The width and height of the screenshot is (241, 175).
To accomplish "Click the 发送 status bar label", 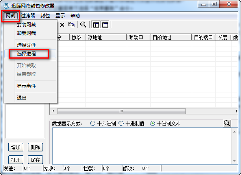I will click(x=9, y=168).
